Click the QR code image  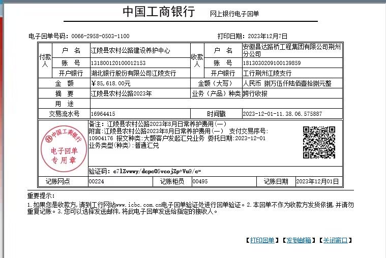pyautogui.click(x=319, y=143)
